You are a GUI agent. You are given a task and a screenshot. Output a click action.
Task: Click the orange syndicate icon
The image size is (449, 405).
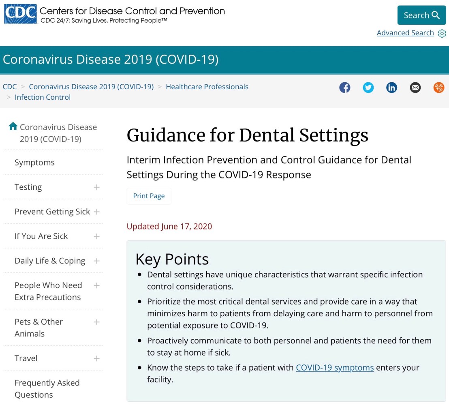(438, 88)
